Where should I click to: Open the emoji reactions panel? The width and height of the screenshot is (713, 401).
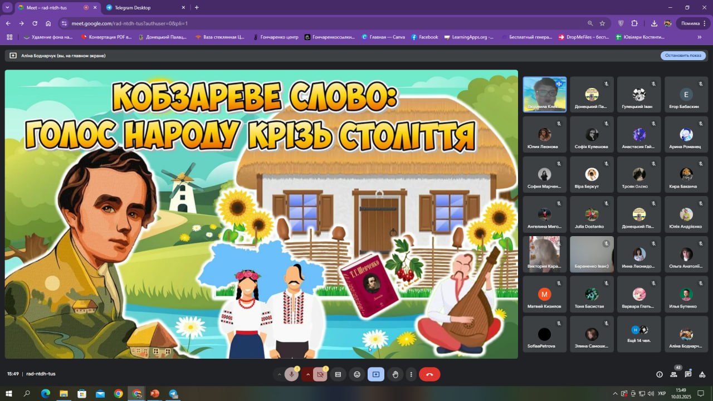(357, 374)
